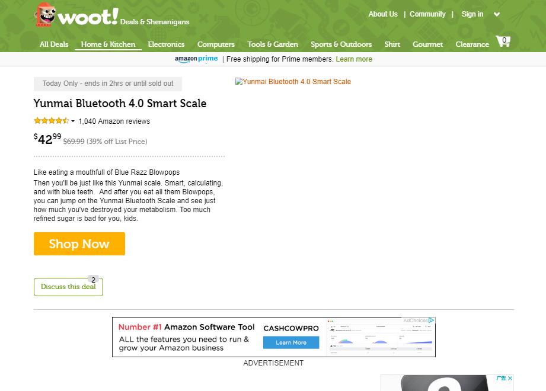Open the Computers category

216,44
